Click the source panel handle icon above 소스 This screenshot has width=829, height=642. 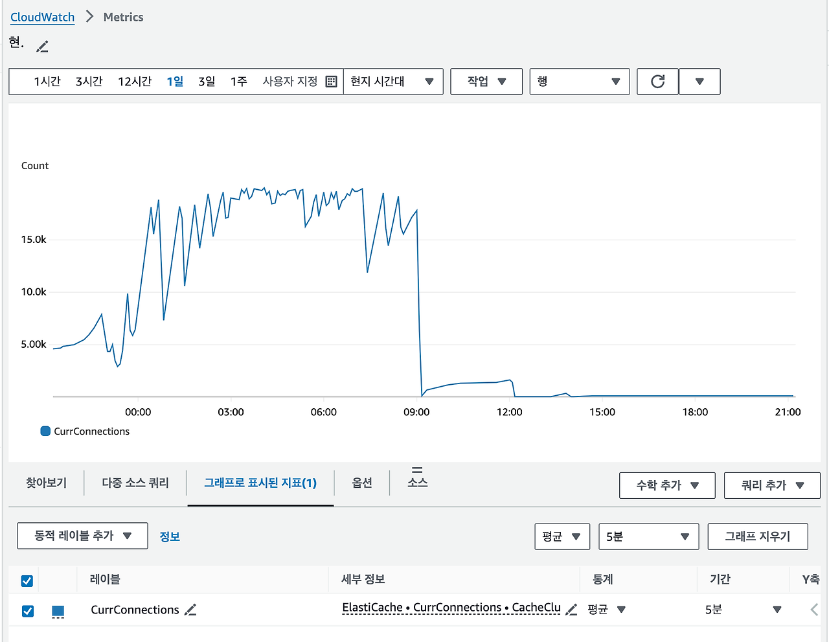click(x=417, y=470)
